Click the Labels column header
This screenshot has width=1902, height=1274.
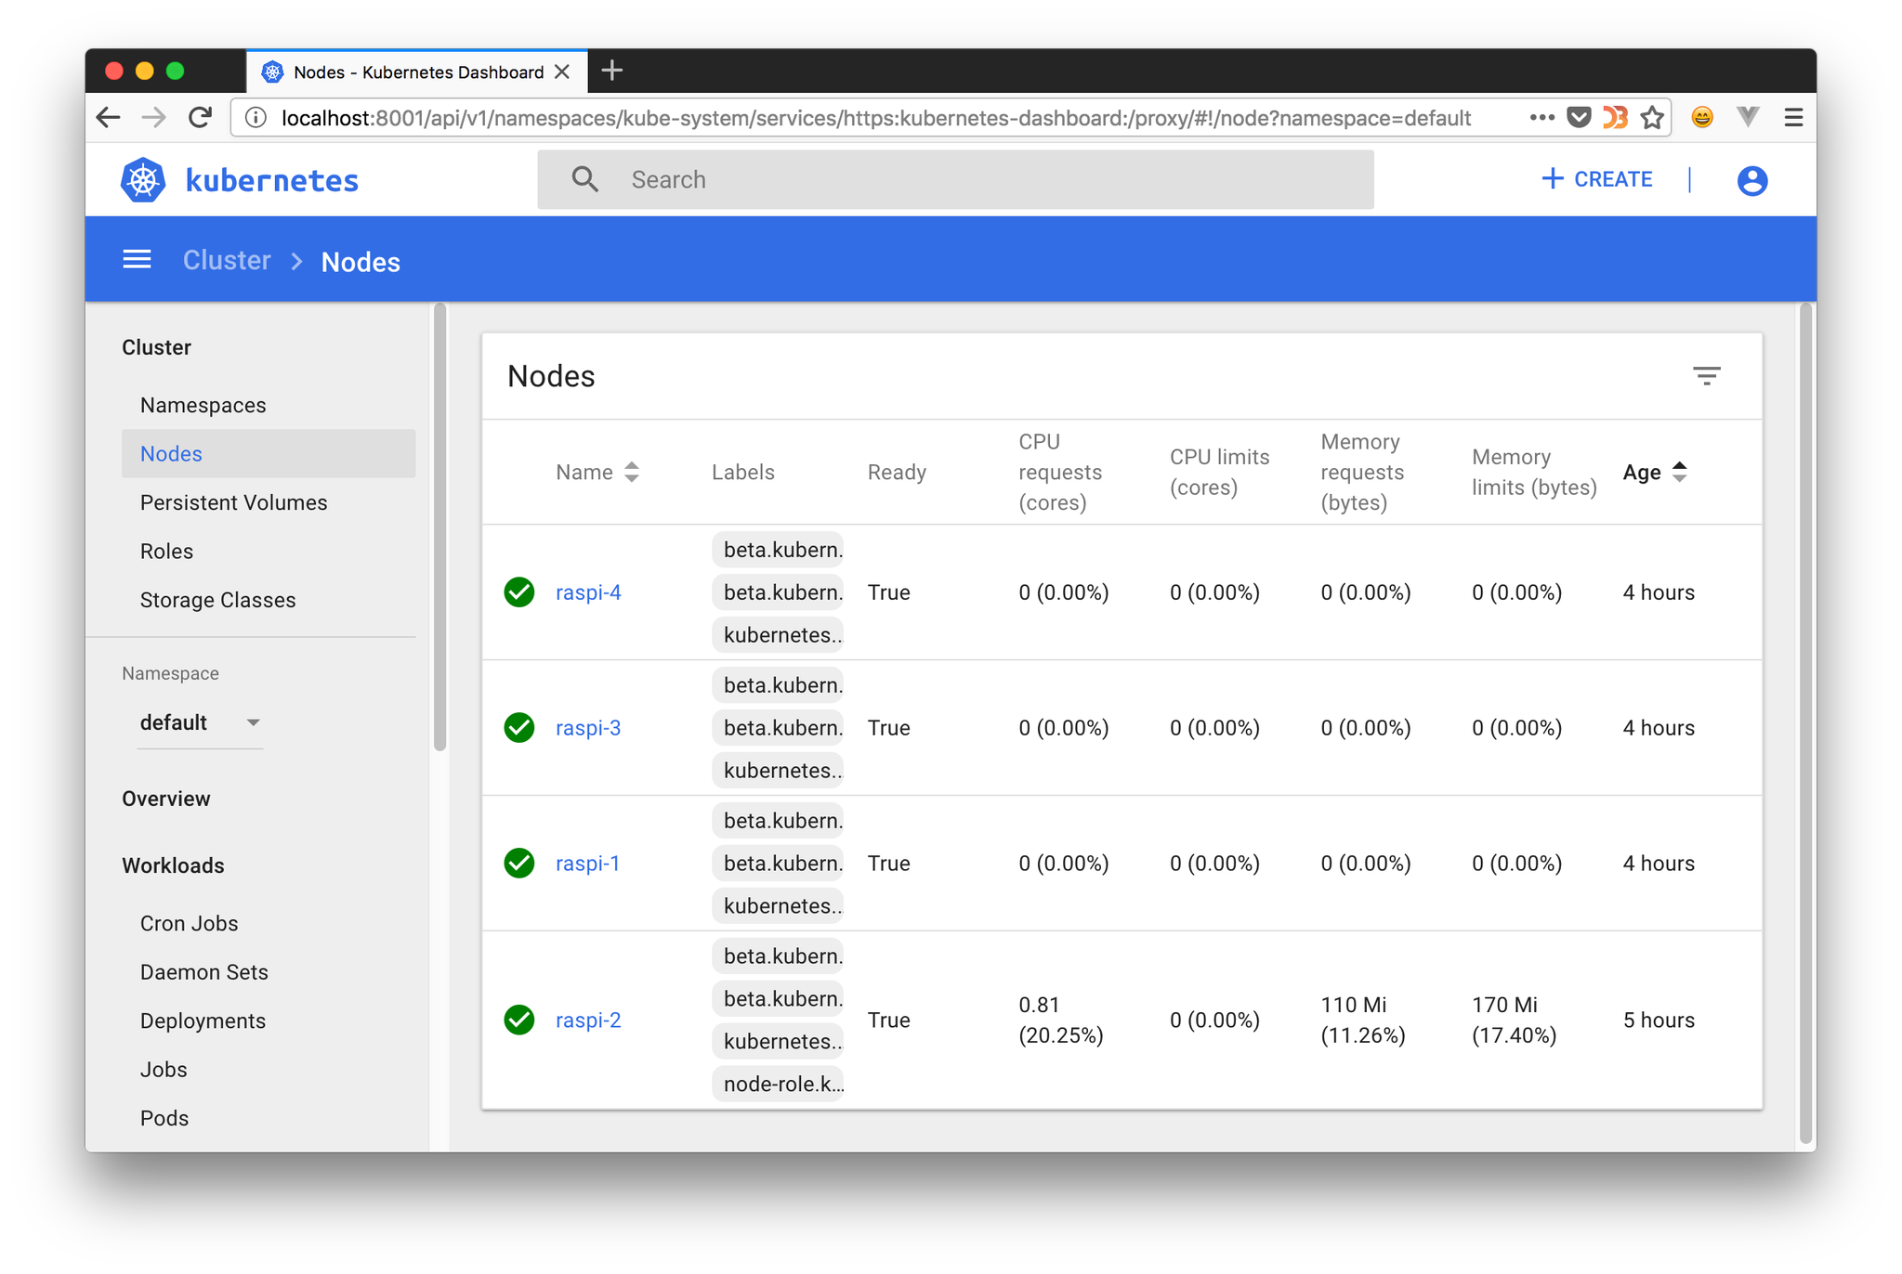(x=742, y=472)
